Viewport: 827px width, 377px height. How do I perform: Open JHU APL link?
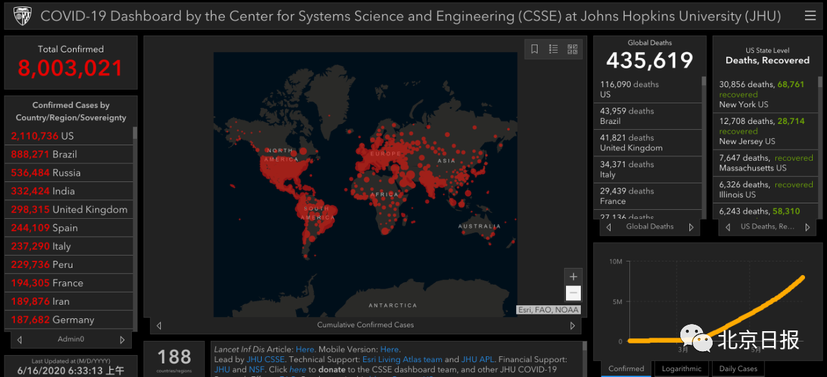(x=479, y=360)
